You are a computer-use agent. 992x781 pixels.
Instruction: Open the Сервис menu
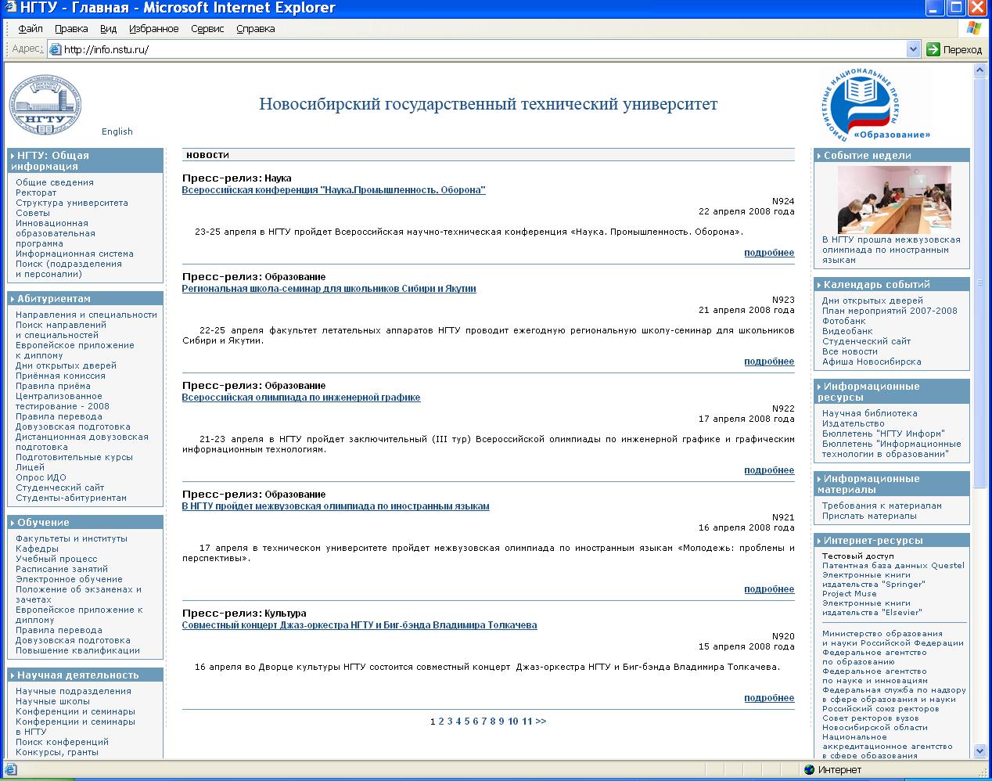click(x=207, y=29)
